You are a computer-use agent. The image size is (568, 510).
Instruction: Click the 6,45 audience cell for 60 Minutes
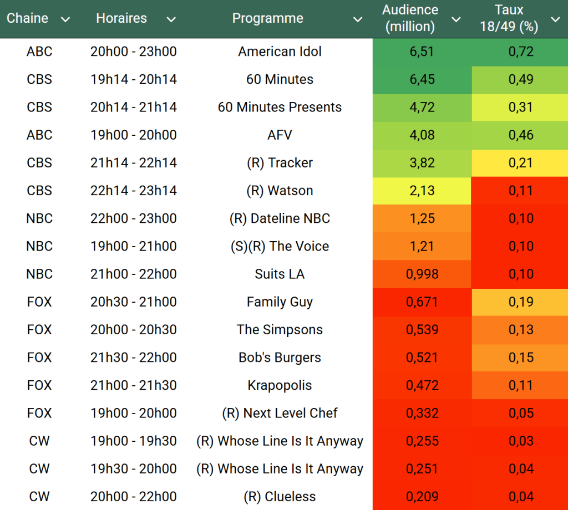point(422,79)
